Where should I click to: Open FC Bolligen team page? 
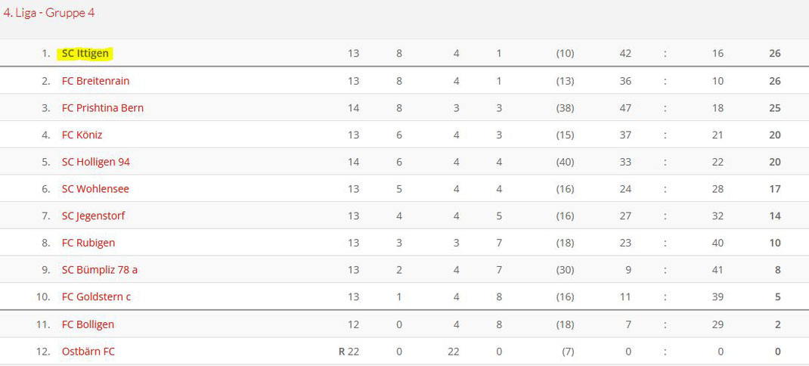click(88, 324)
